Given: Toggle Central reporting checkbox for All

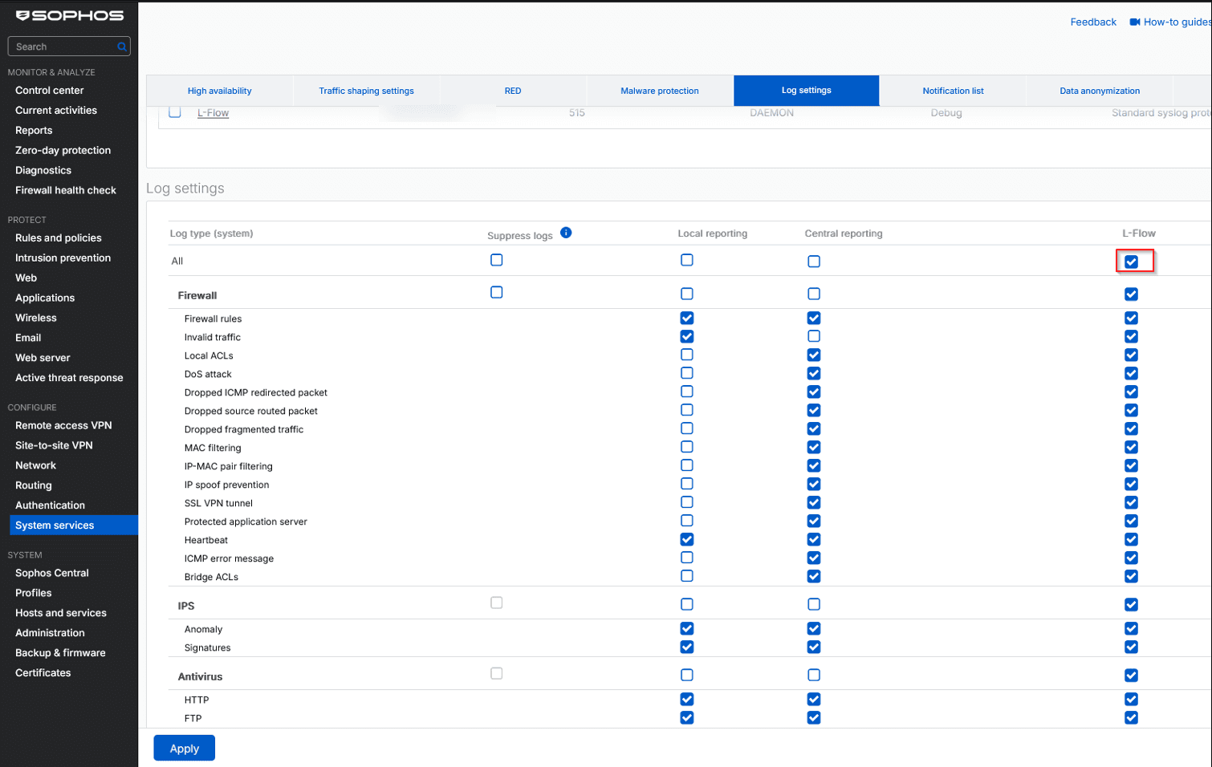Looking at the screenshot, I should (814, 262).
